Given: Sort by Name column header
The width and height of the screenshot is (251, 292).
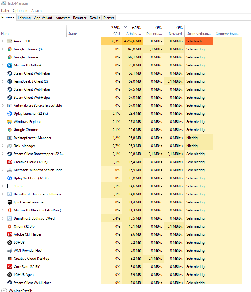Looking at the screenshot, I should pyautogui.click(x=33, y=31).
